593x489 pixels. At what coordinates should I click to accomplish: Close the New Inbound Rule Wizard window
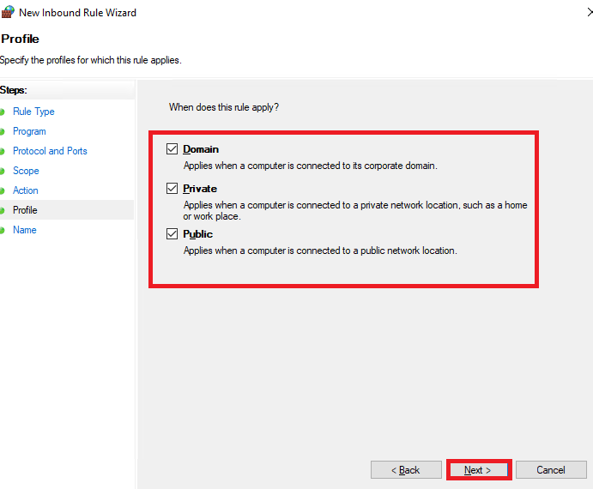coord(590,12)
